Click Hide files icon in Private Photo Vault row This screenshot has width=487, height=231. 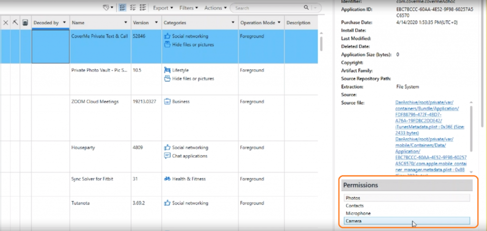click(167, 79)
